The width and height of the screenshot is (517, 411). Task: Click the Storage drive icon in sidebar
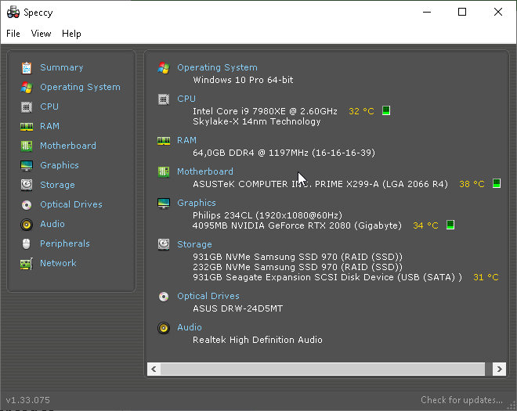click(x=27, y=185)
